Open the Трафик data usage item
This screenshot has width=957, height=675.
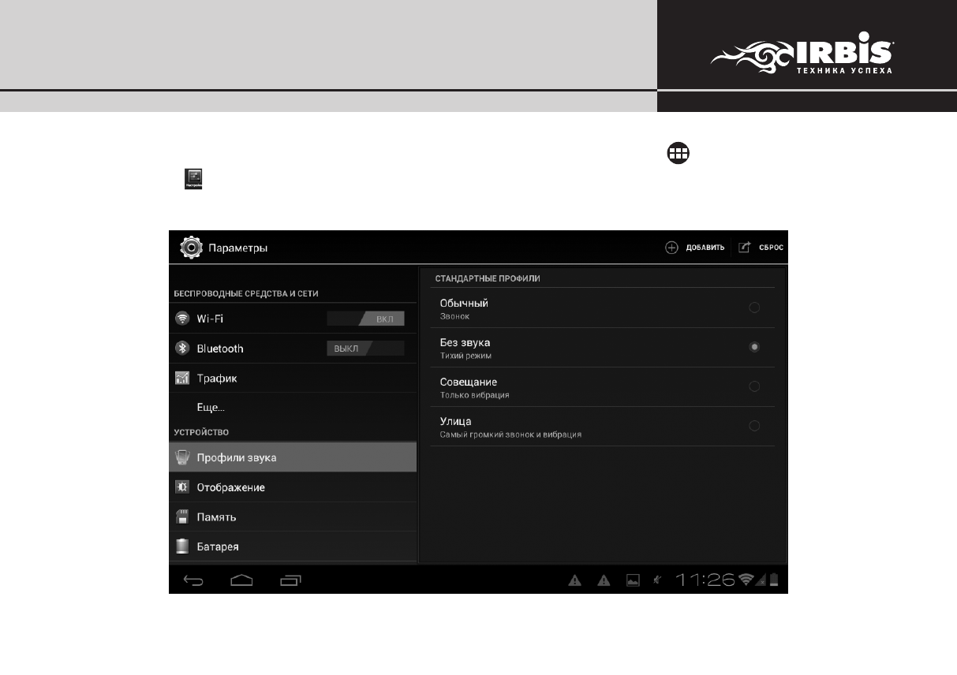point(217,379)
